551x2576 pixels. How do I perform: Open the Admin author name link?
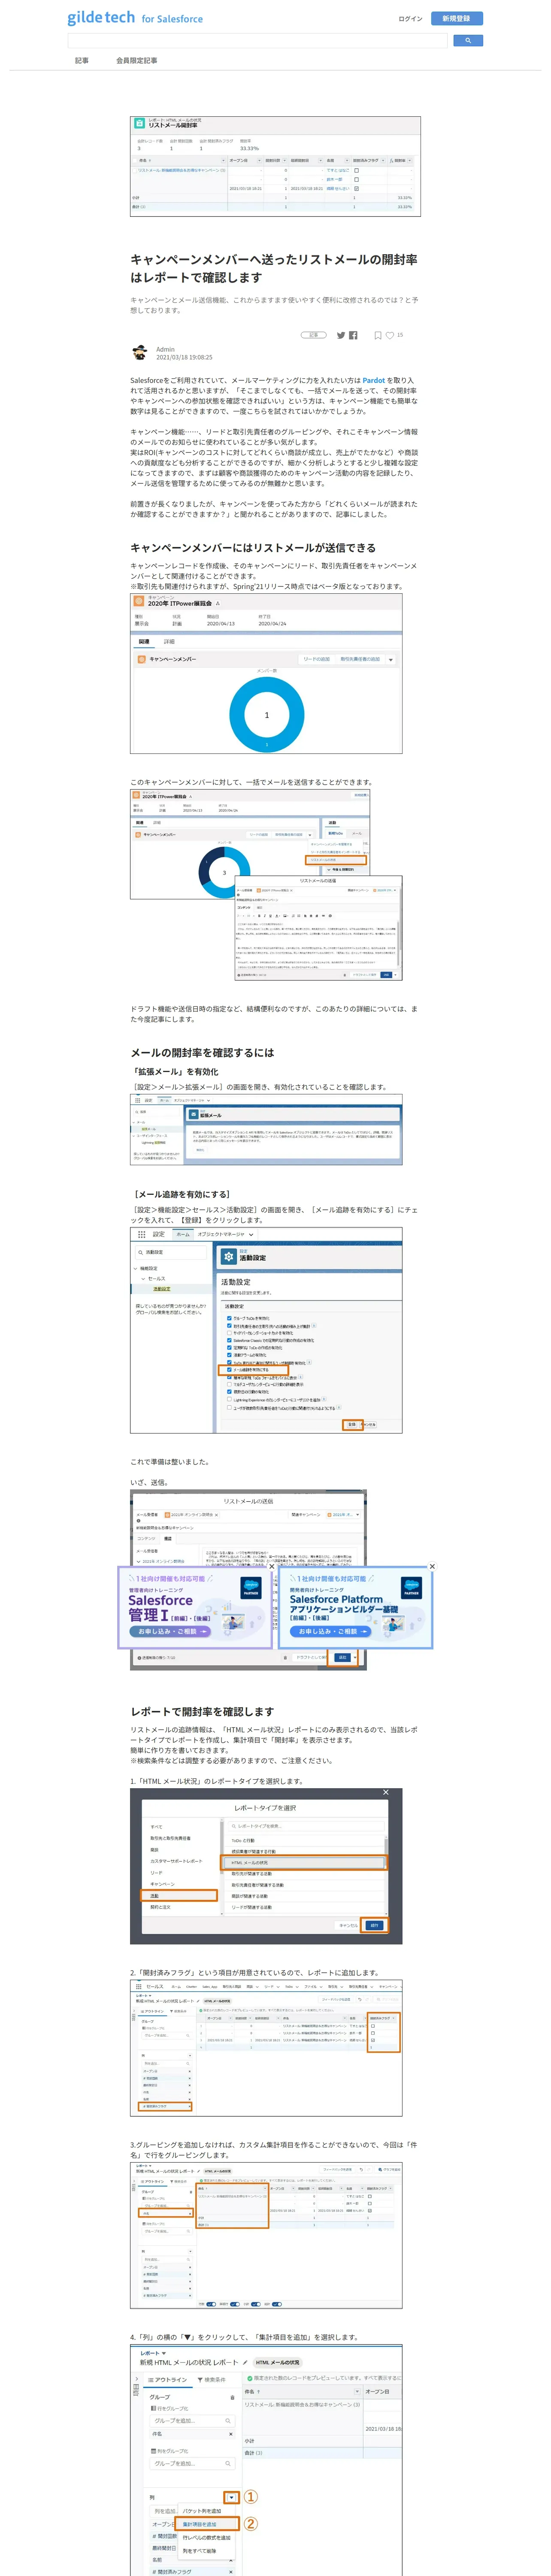point(165,349)
